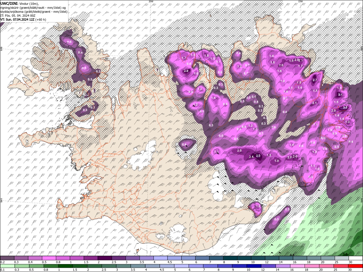This screenshot has height=272, width=363.
Task: Pick the 0.2 swatch in the snow scale
Action: [7, 258]
